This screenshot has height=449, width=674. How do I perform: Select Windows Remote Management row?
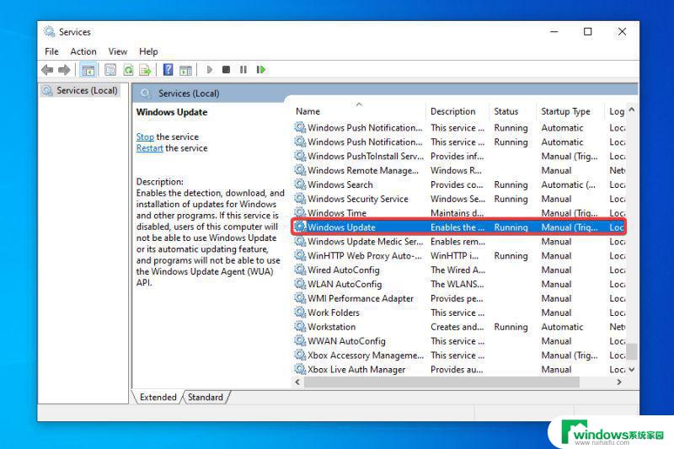tap(459, 170)
